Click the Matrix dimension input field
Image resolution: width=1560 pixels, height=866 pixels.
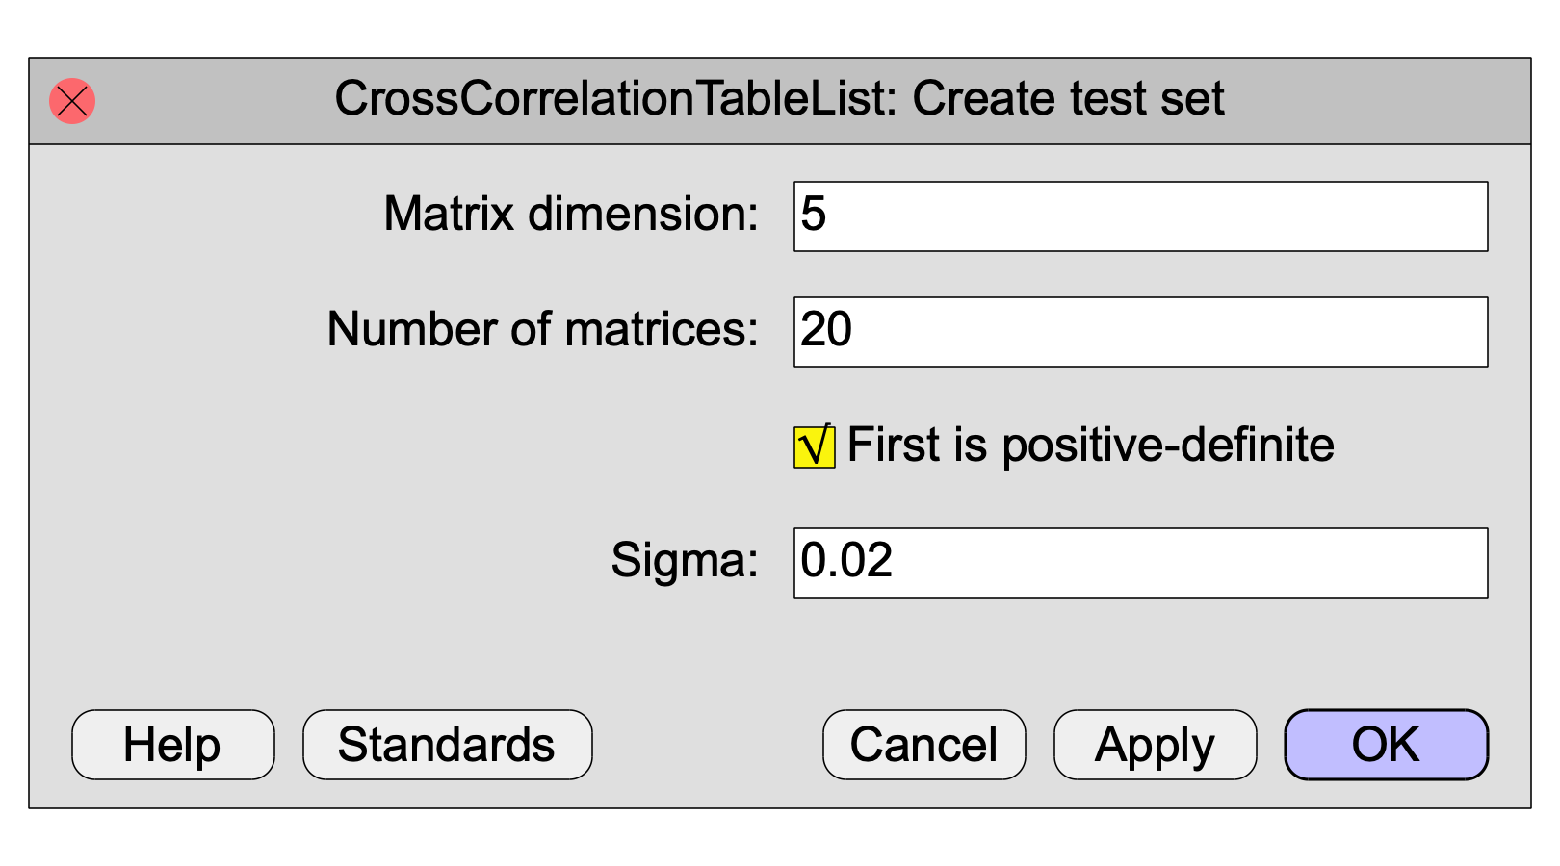(1140, 216)
